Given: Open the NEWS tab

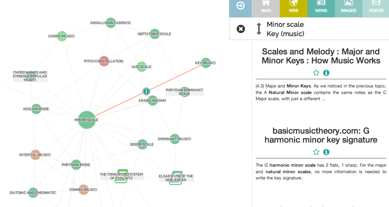Looking at the screenshot, I should click(321, 7).
